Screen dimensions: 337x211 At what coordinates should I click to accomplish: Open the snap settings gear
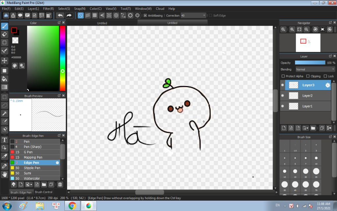pos(137,15)
